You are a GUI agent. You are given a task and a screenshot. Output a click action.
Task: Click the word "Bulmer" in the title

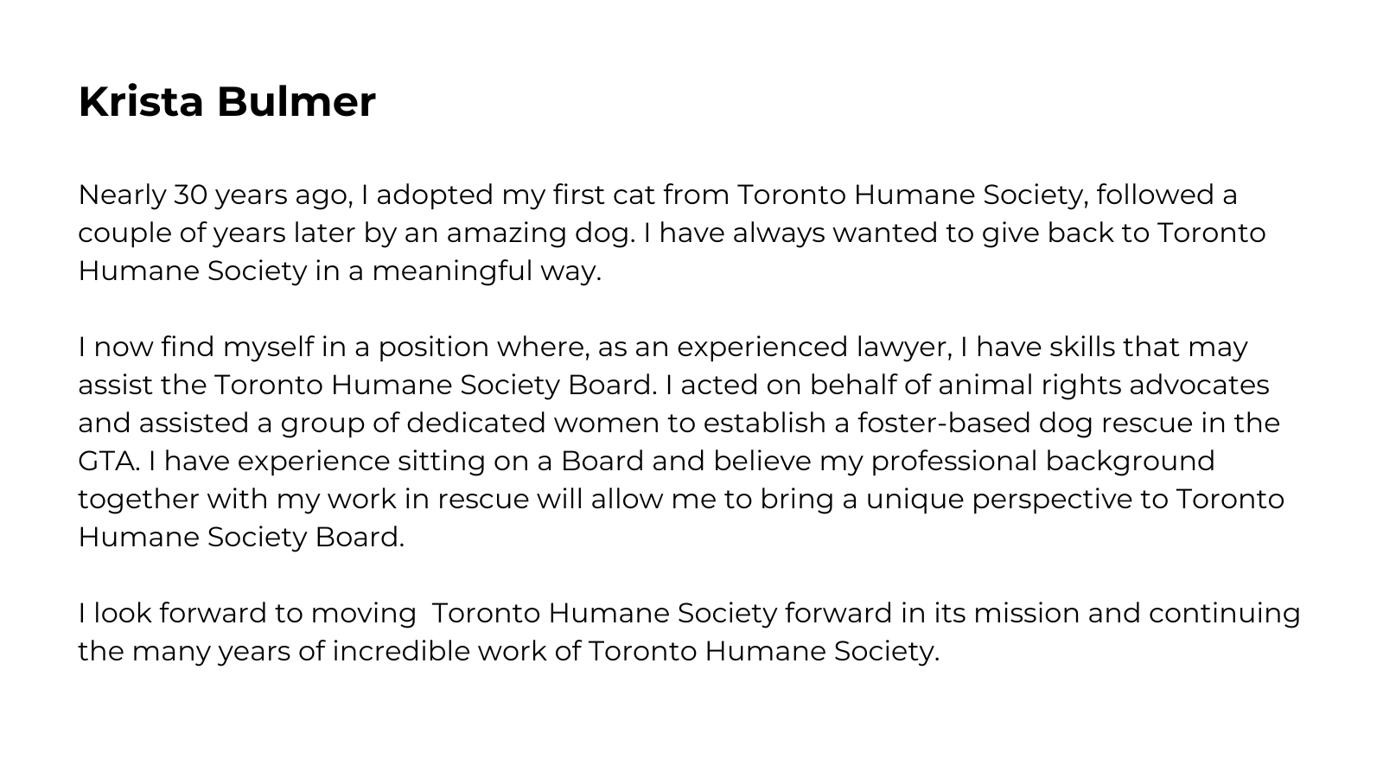pyautogui.click(x=296, y=101)
